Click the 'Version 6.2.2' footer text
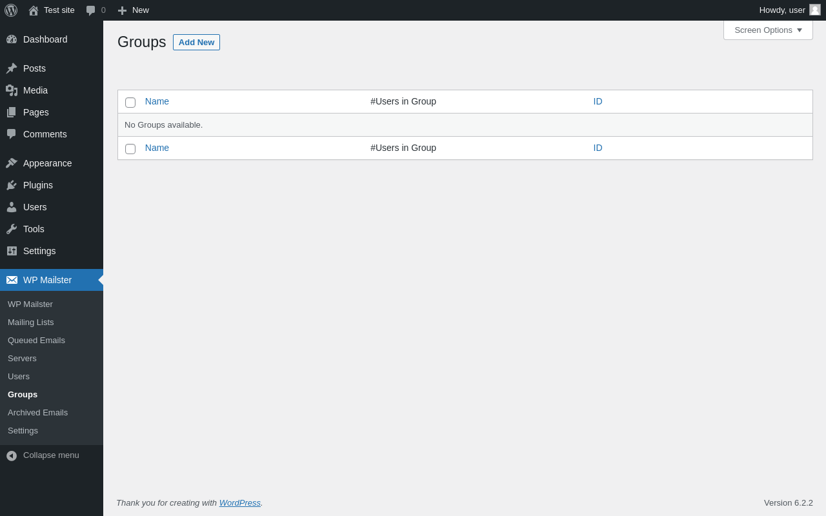This screenshot has height=516, width=826. [789, 502]
